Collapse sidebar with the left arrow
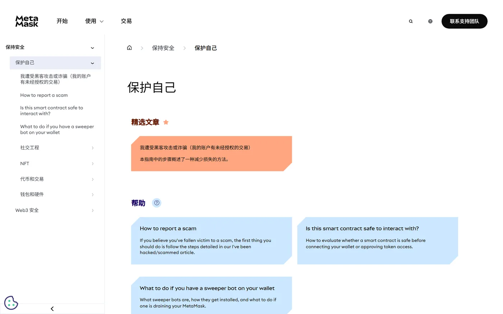This screenshot has height=314, width=503. pos(52,309)
